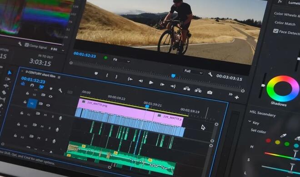Lock video track V1

coord(25,102)
